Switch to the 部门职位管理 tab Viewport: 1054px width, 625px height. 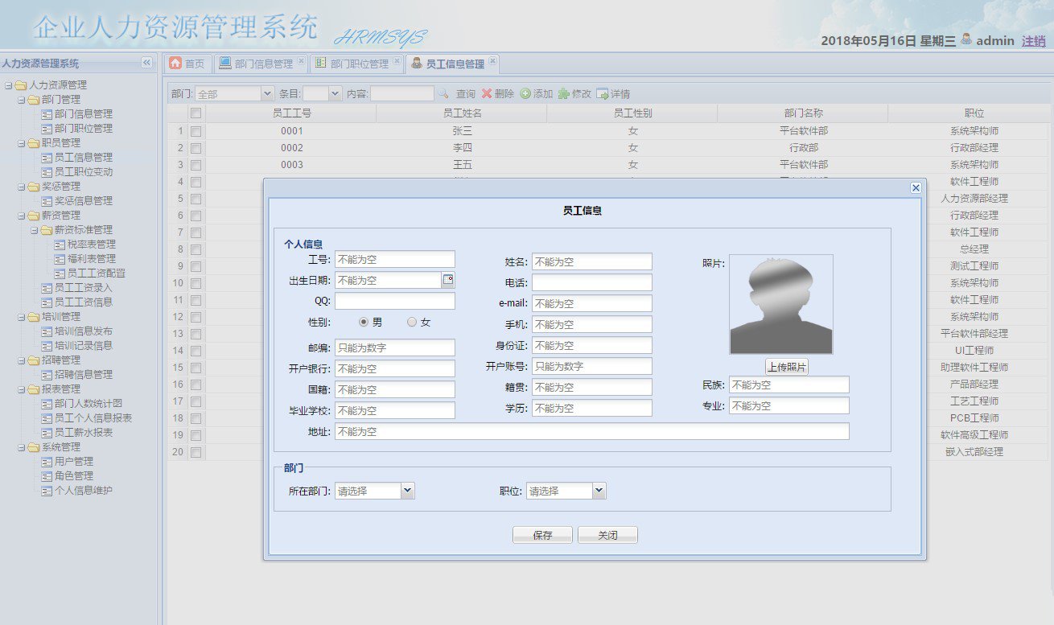(x=352, y=64)
